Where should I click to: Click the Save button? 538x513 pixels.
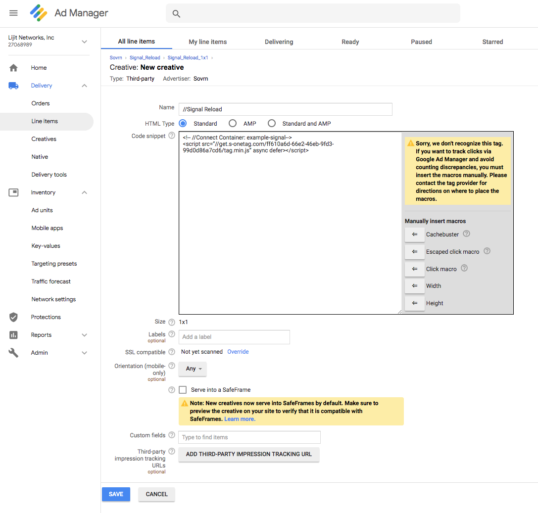click(116, 494)
